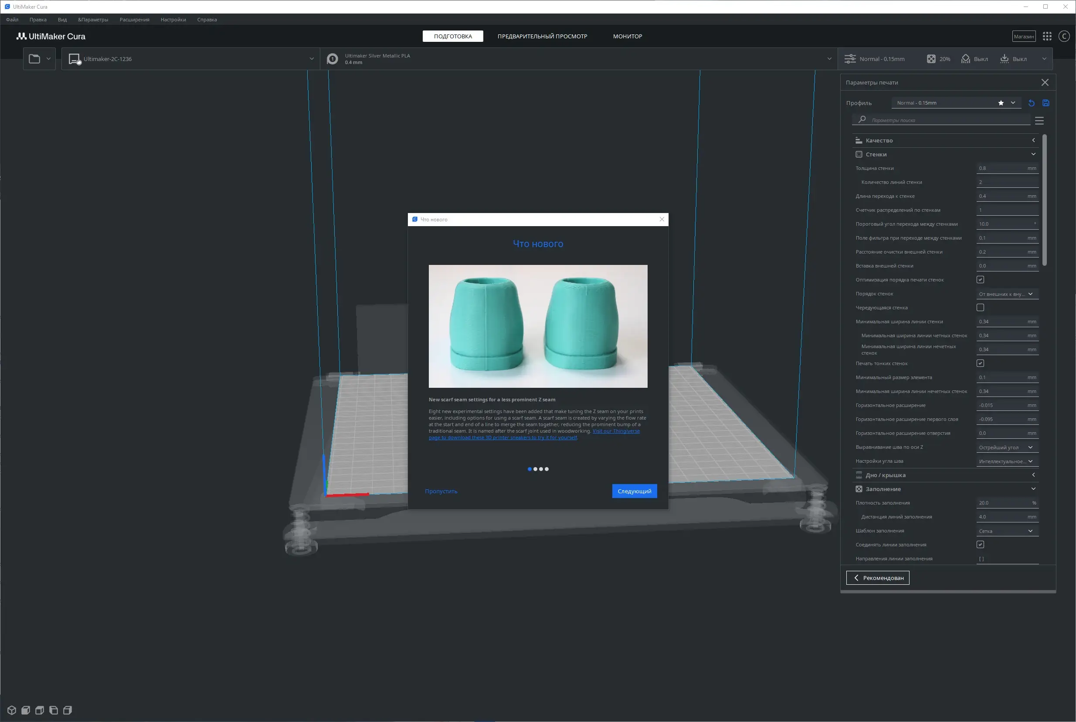This screenshot has width=1076, height=722.
Task: Switch to the ПРЕДВАРИТЕЛЬНЫЙ ПРОСМОТР tab
Action: coord(542,36)
